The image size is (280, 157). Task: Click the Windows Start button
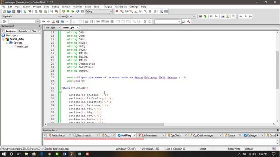coord(3,154)
